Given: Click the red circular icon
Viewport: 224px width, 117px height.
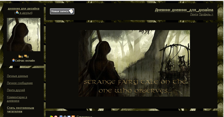Looking at the screenshot, I should (56, 116).
